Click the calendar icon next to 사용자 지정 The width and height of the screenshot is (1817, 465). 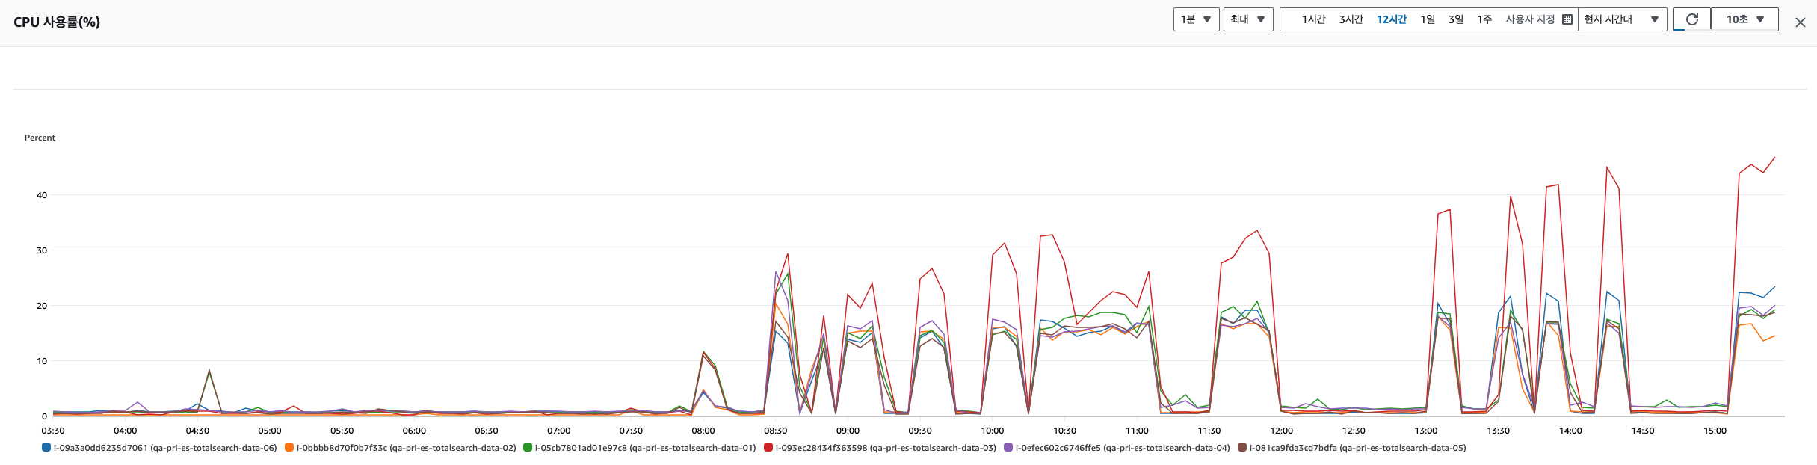click(x=1567, y=19)
